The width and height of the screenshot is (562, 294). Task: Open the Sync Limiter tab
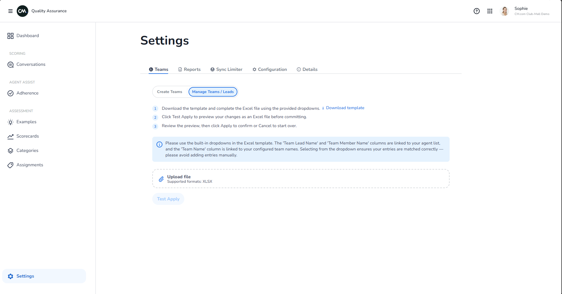[226, 69]
